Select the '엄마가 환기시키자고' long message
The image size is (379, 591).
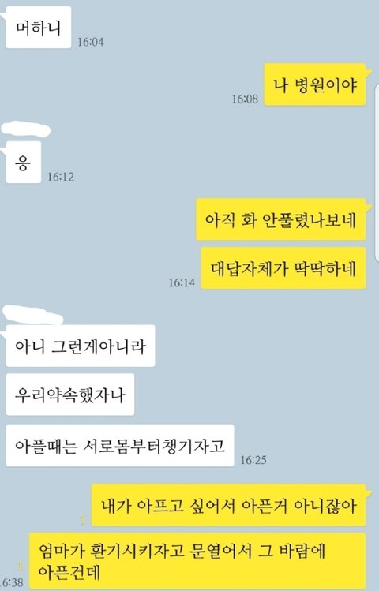click(x=197, y=561)
